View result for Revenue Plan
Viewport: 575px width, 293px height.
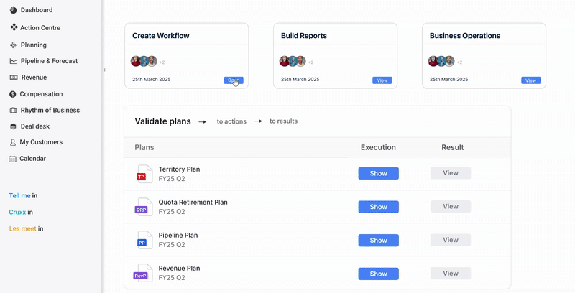pos(451,273)
